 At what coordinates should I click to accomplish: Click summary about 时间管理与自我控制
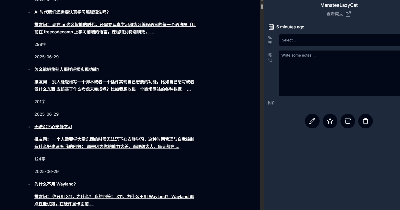tap(114, 143)
